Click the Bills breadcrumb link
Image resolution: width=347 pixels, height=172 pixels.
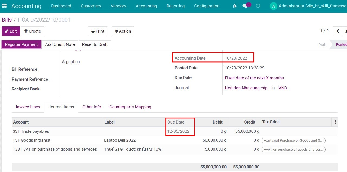(x=7, y=20)
